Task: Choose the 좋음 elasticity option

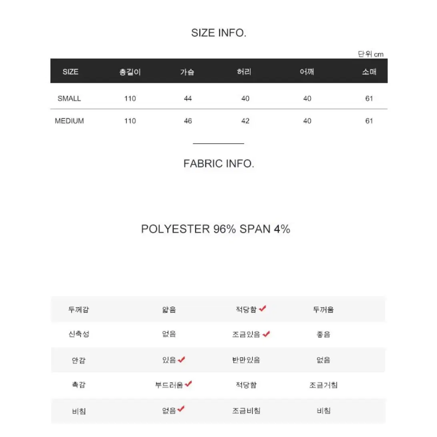Action: 323,334
